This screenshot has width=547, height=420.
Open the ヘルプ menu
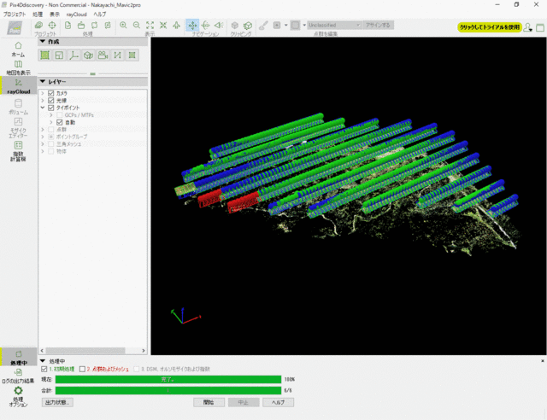100,15
